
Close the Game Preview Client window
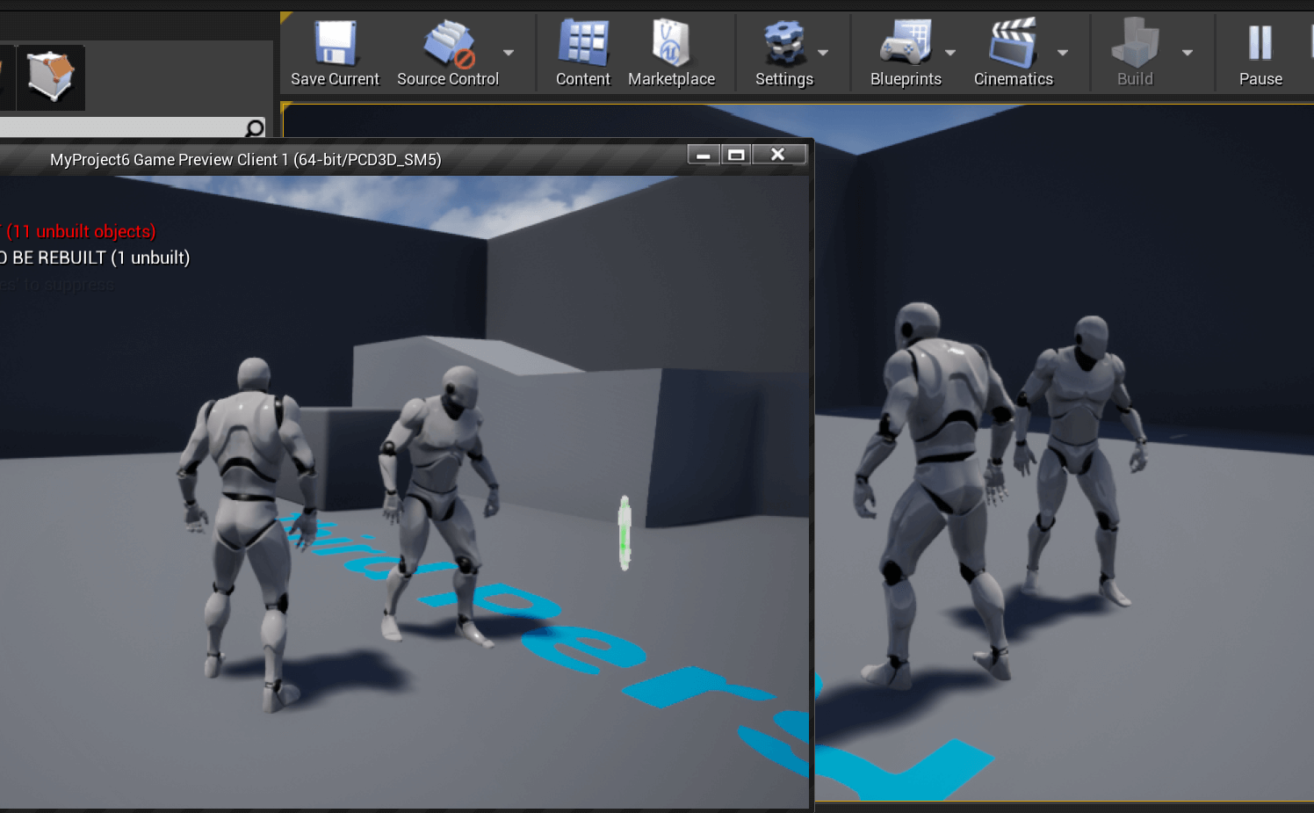click(778, 155)
